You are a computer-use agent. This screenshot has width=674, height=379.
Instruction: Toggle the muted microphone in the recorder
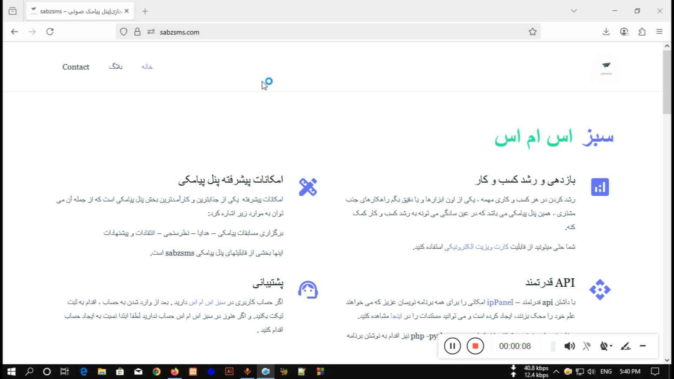click(587, 346)
